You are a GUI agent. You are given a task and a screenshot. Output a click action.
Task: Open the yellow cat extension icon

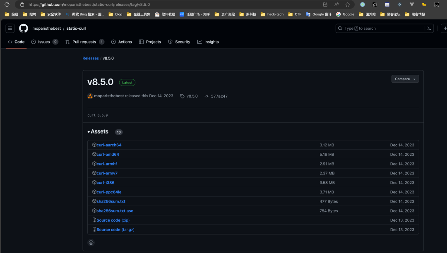[424, 5]
